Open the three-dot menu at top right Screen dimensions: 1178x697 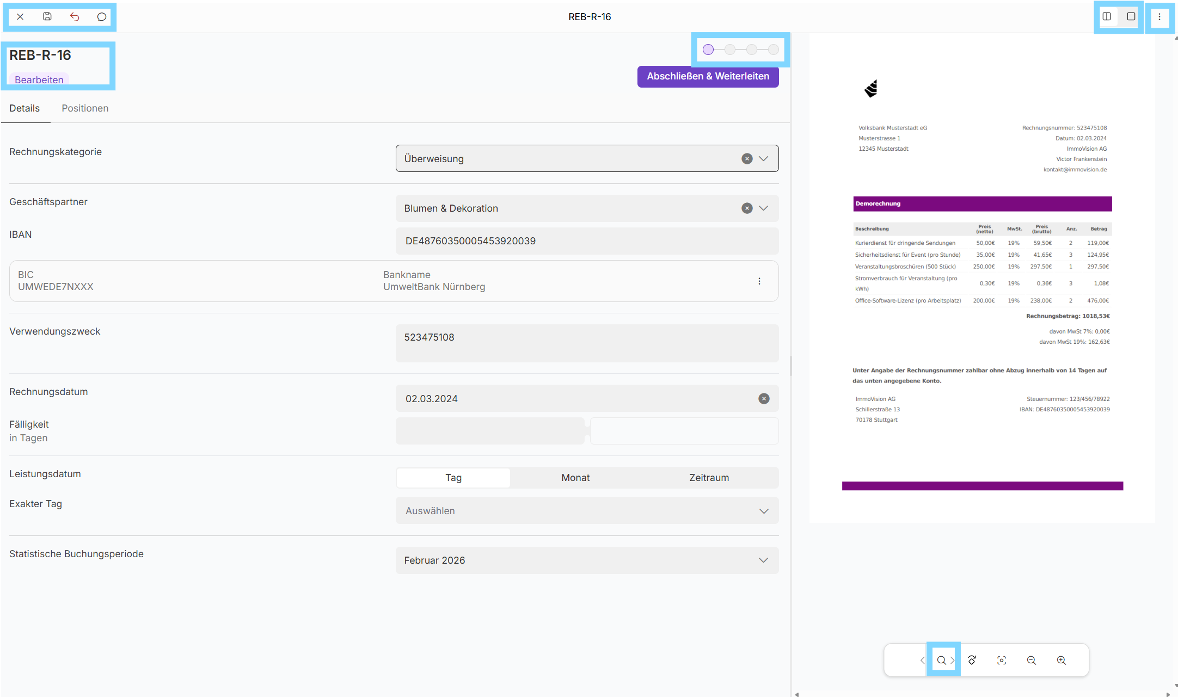(1159, 17)
